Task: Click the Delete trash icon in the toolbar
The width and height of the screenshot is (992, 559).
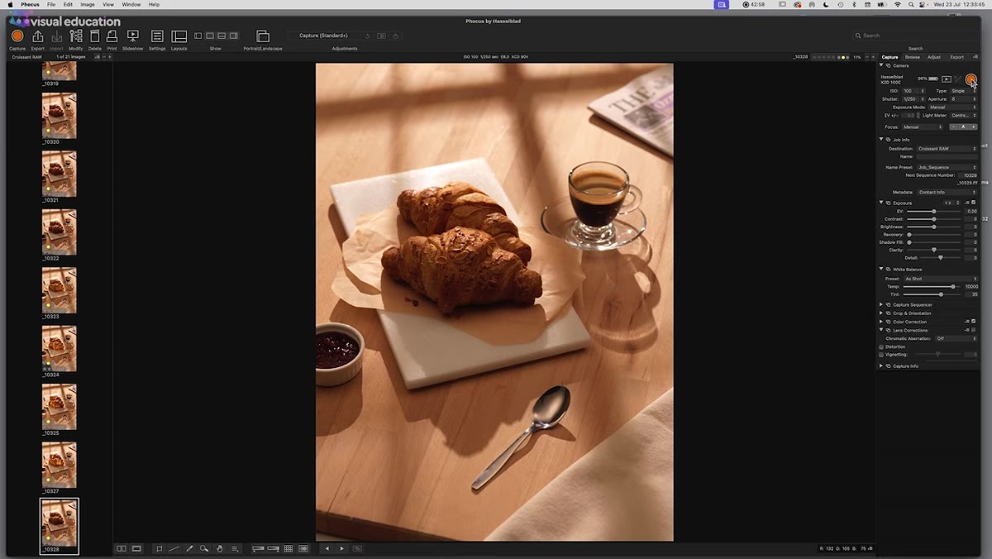Action: point(95,36)
